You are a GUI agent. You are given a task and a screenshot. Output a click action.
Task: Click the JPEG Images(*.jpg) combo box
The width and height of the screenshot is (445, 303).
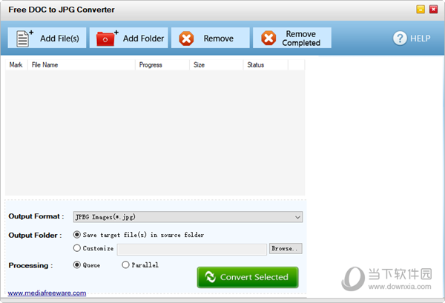(188, 217)
